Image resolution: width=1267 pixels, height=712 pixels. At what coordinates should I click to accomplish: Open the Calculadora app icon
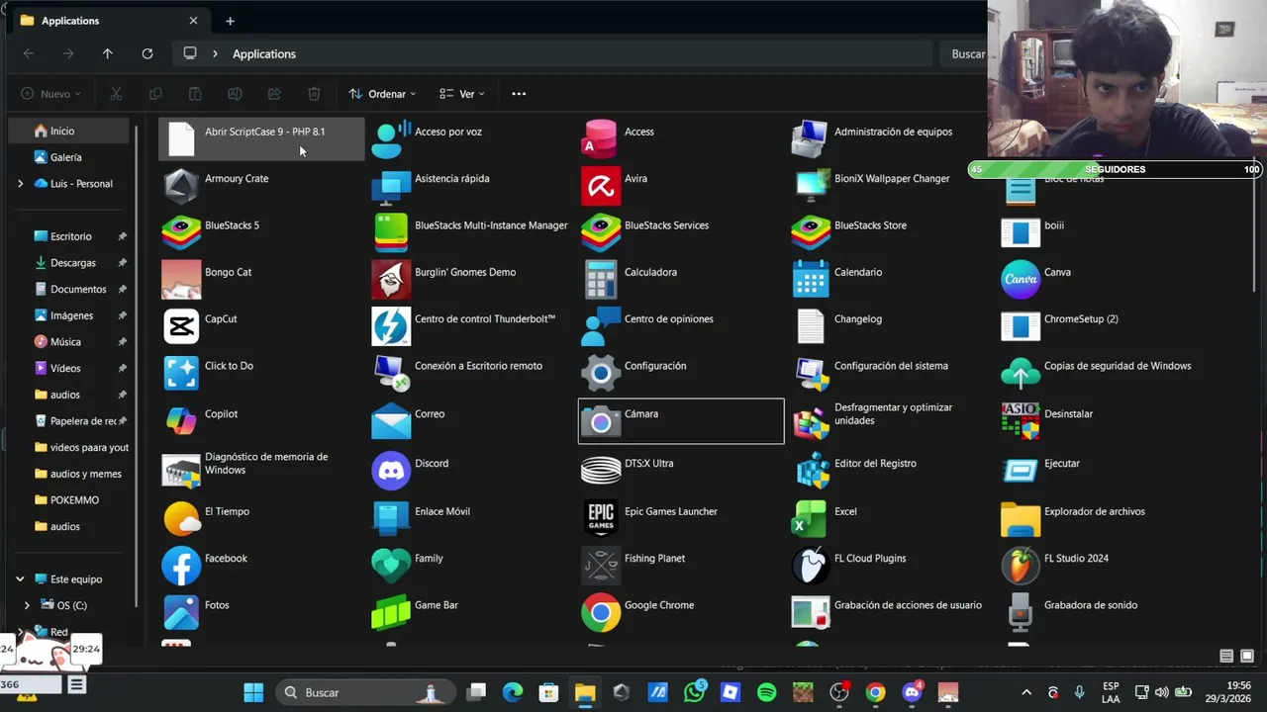pos(601,279)
